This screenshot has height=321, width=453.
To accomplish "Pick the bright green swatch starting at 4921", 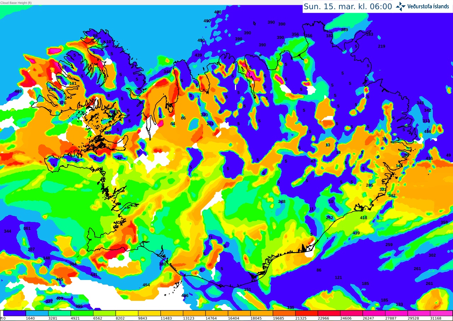I will pos(82,313).
